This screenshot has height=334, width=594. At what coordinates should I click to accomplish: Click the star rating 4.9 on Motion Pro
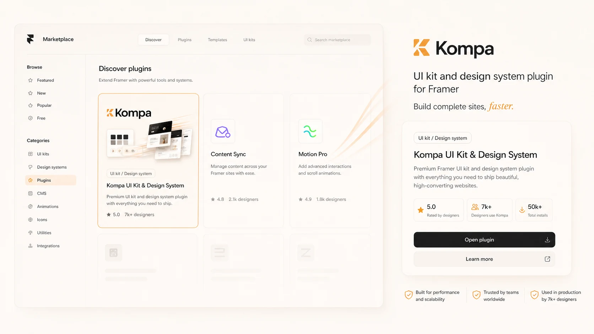point(305,199)
